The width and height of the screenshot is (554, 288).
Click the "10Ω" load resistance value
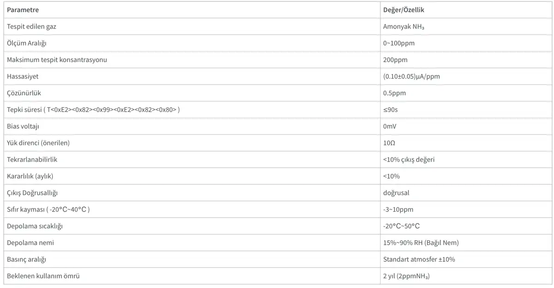pos(389,143)
